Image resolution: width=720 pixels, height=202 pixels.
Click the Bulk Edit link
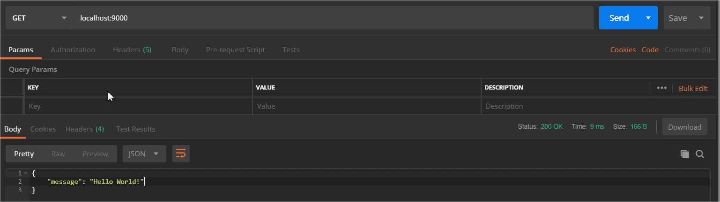[693, 88]
